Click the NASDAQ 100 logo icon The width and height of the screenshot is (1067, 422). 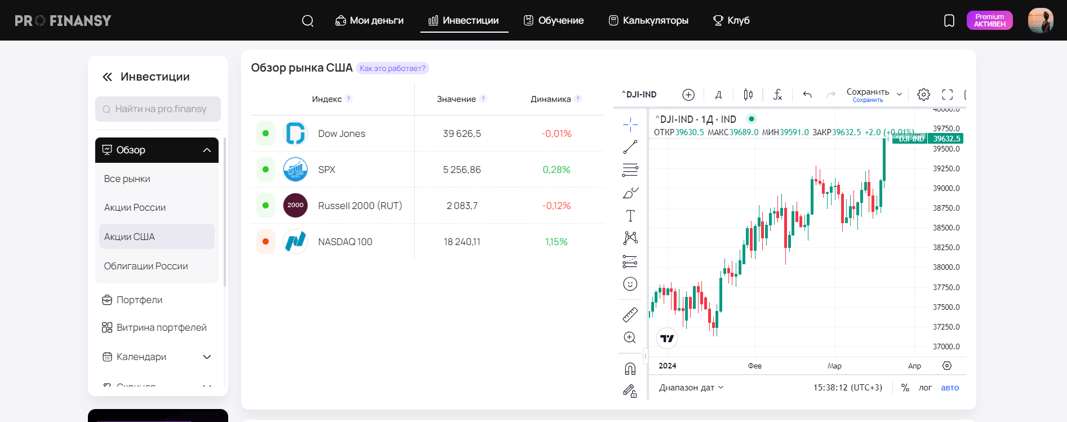point(295,242)
